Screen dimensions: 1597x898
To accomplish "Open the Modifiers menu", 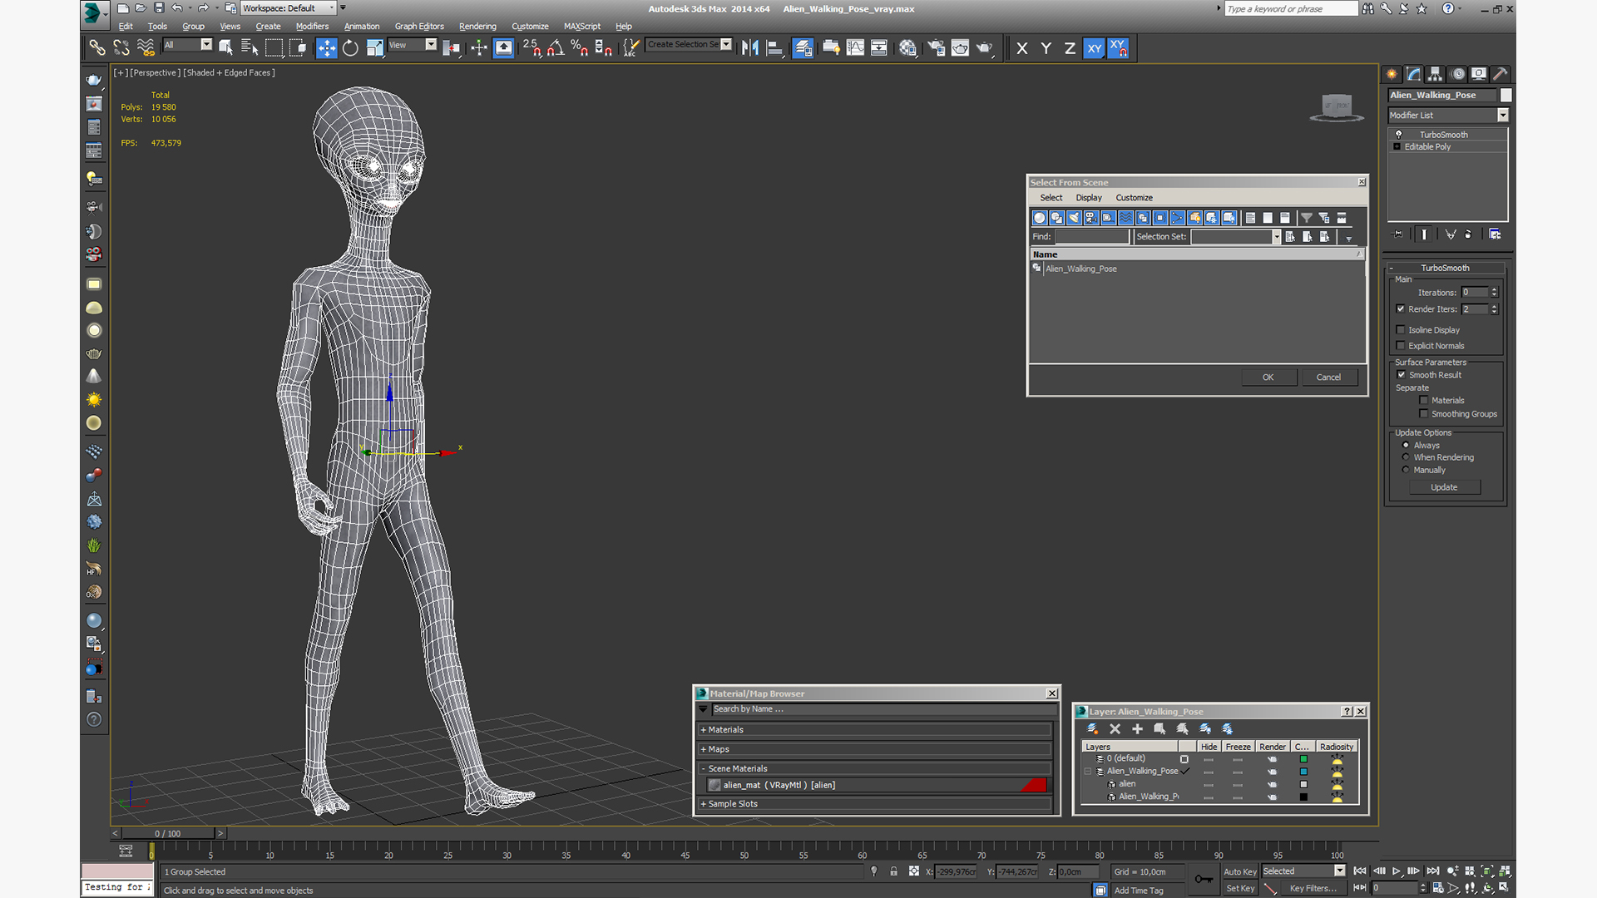I will [312, 27].
